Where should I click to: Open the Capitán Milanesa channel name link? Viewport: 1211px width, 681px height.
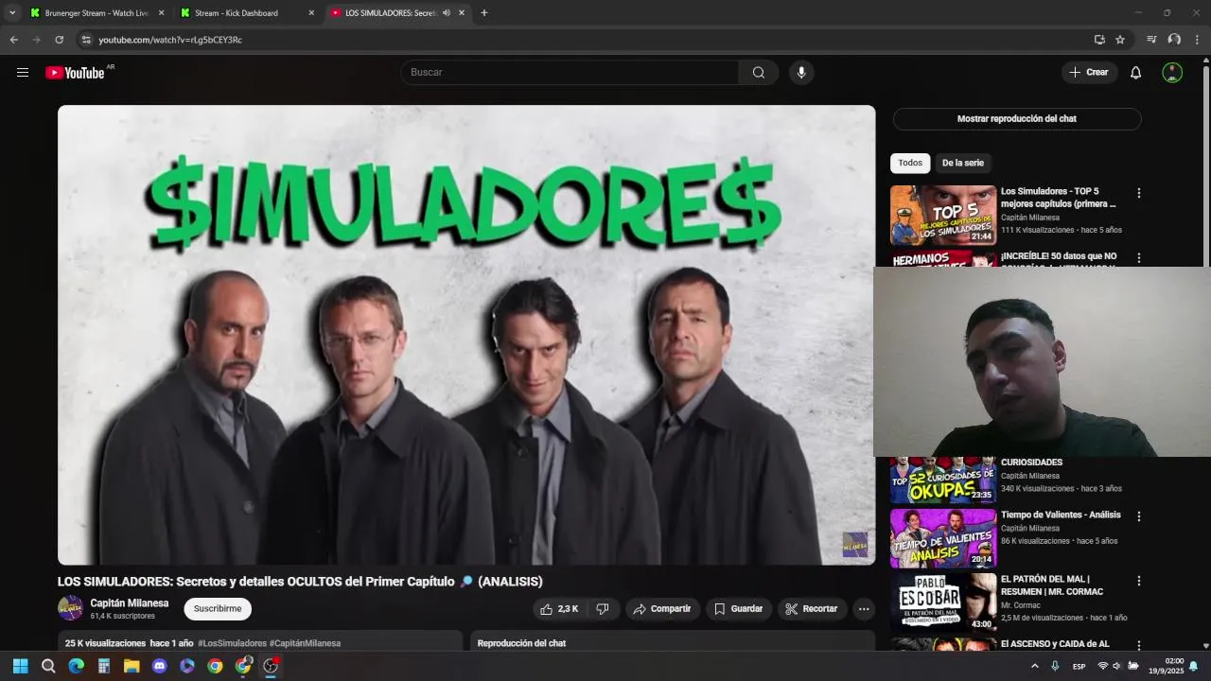point(130,603)
